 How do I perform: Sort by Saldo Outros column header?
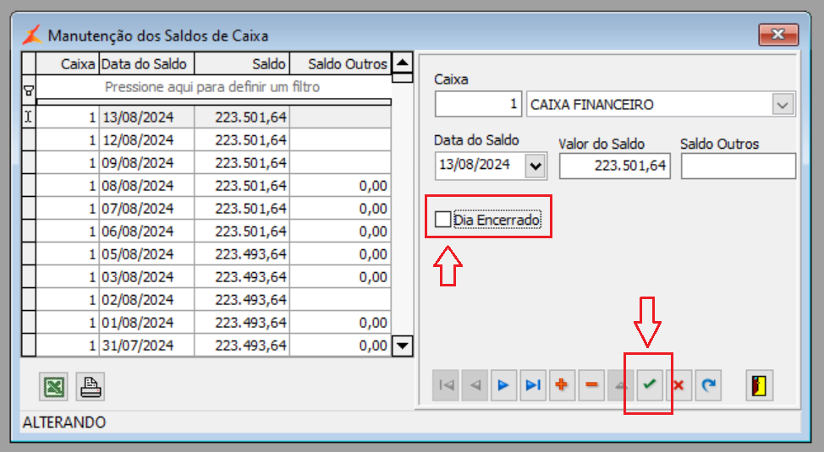pos(341,63)
